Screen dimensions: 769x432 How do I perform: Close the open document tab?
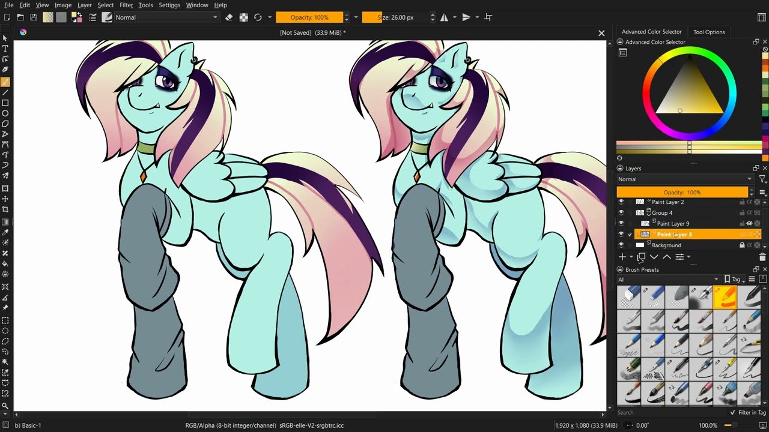[x=601, y=33]
